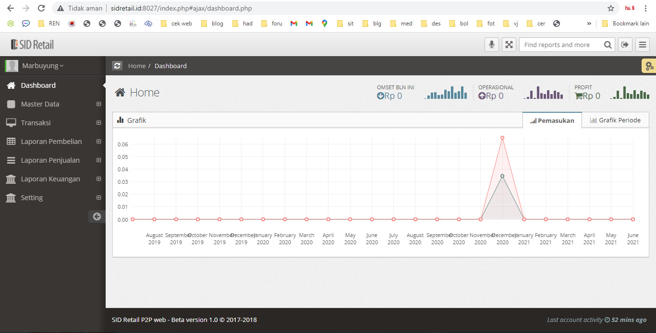Open the Laporan Keuangan menu
Screen dimensions: 656x333
point(50,179)
